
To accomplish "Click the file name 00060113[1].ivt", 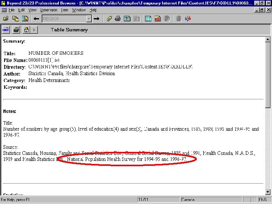I will (x=44, y=60).
